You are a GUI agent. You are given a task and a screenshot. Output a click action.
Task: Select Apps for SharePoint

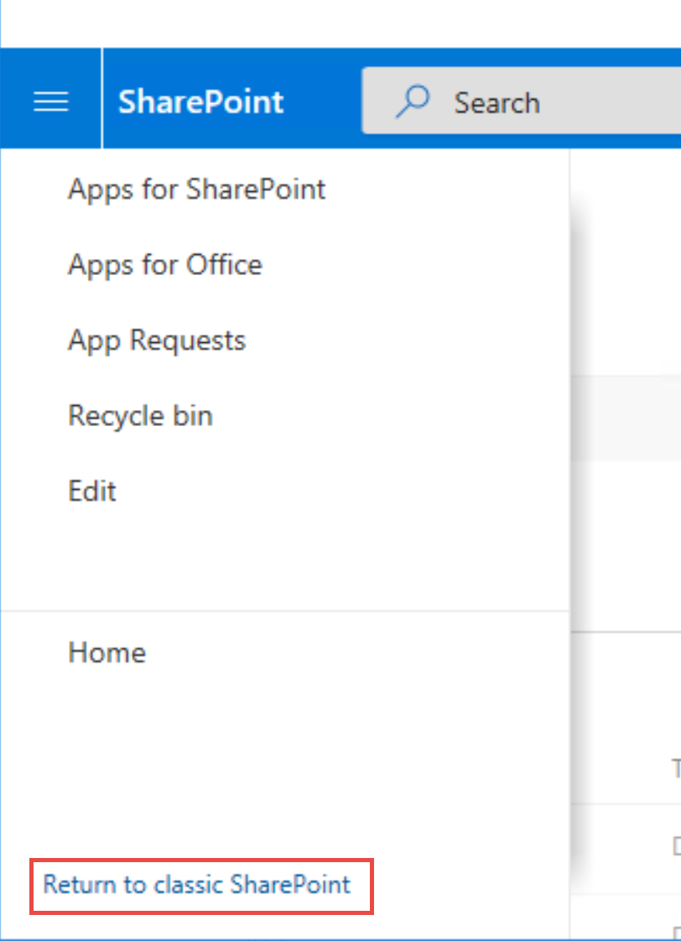pos(196,190)
